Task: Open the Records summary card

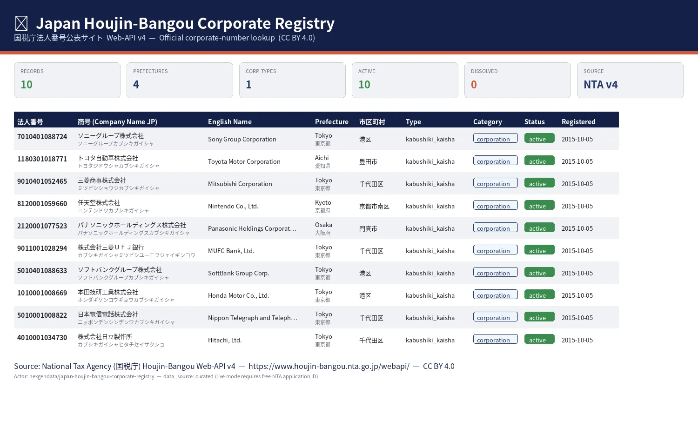Action: click(67, 80)
